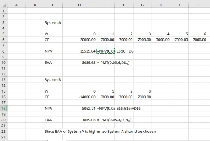
Task: Click cell E16 with 7000.00
Action: click(x=105, y=97)
